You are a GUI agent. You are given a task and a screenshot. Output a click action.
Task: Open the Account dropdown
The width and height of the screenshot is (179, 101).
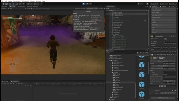(x=154, y=4)
